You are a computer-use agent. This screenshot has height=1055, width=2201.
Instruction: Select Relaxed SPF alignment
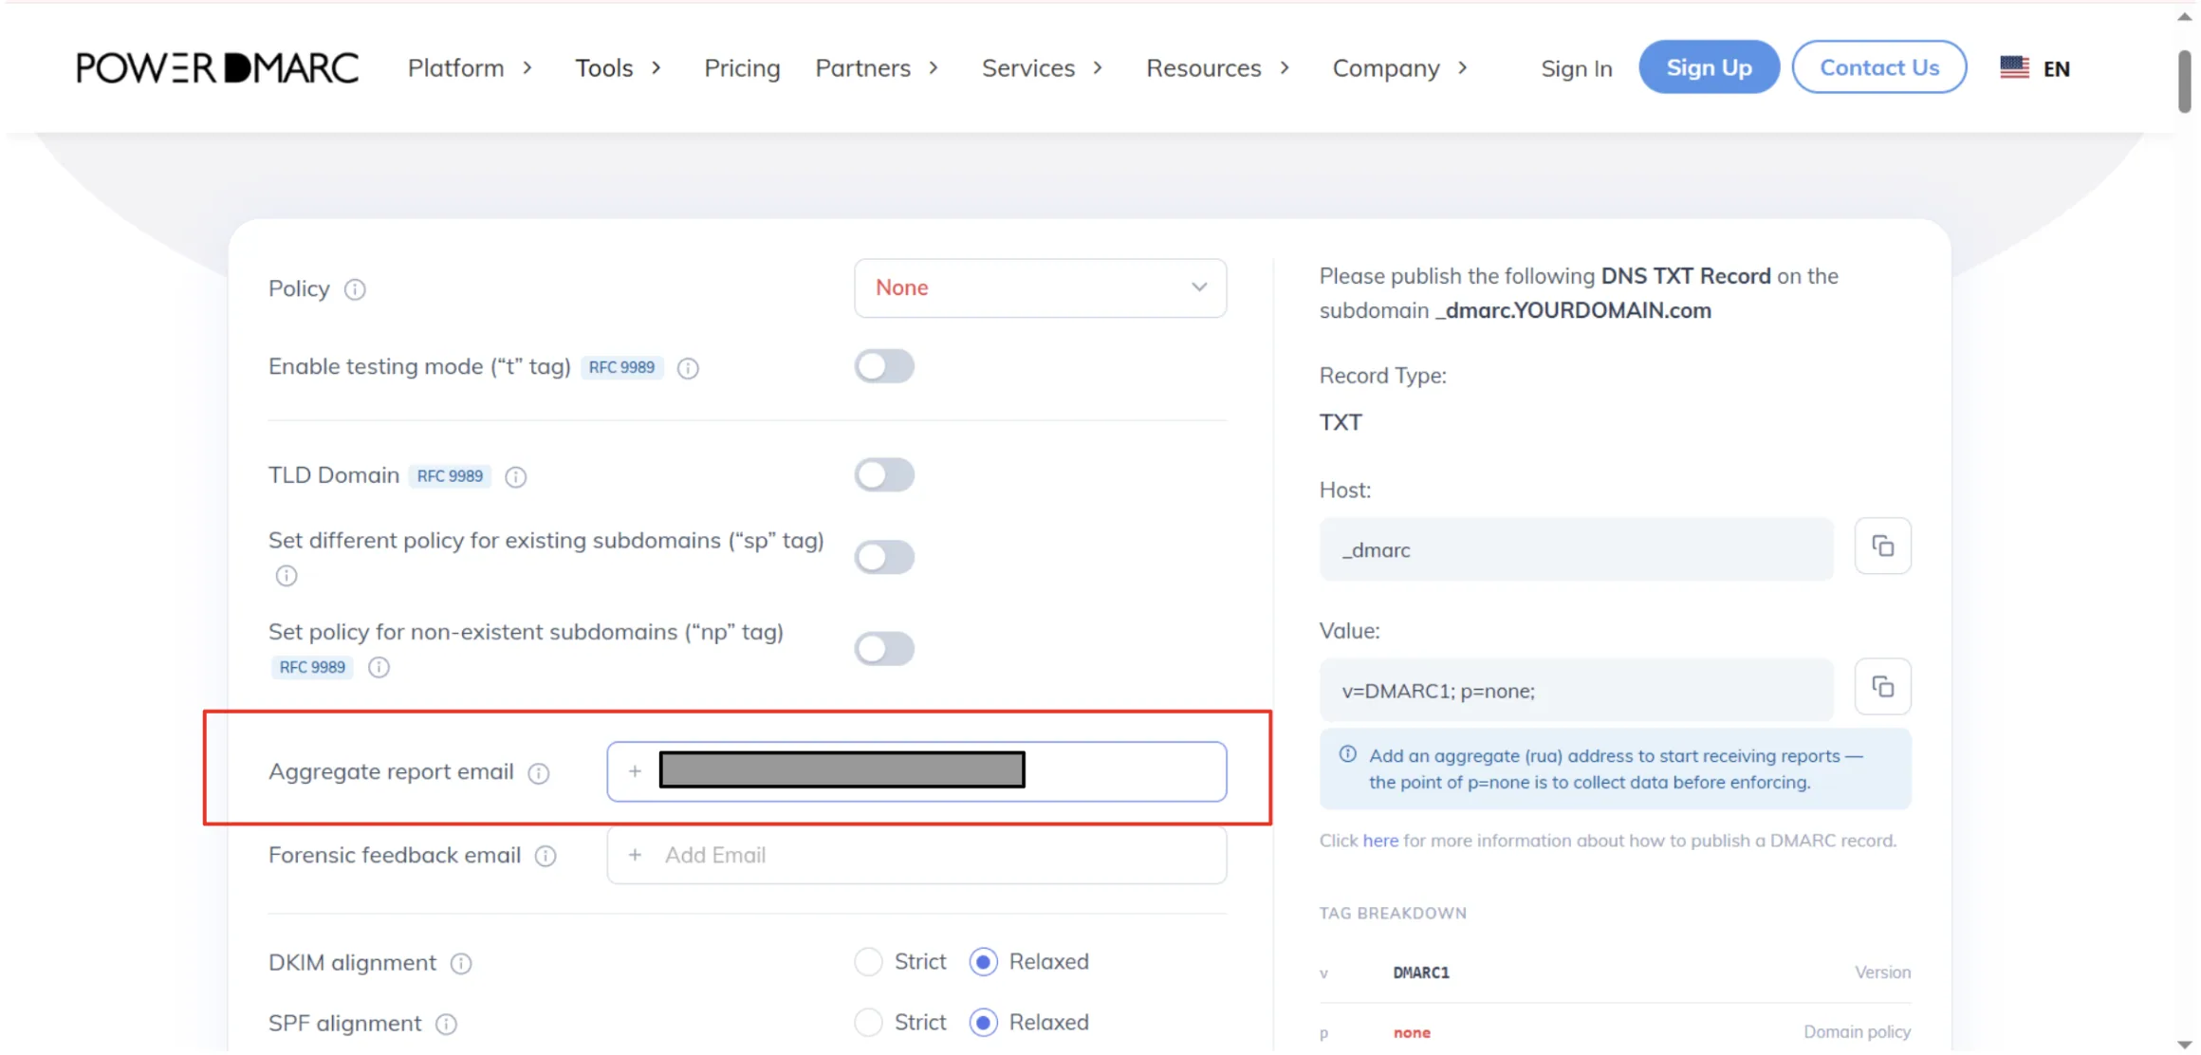(984, 1023)
